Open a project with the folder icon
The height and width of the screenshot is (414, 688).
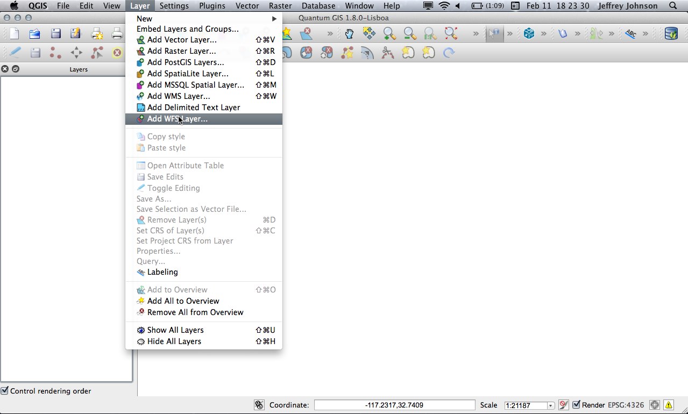(x=34, y=34)
